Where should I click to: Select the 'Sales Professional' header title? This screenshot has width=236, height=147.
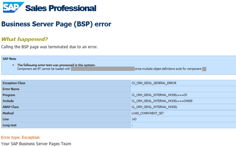click(61, 8)
